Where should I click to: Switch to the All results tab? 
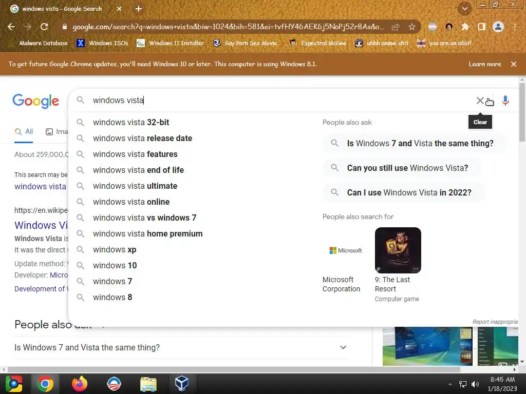(x=24, y=132)
